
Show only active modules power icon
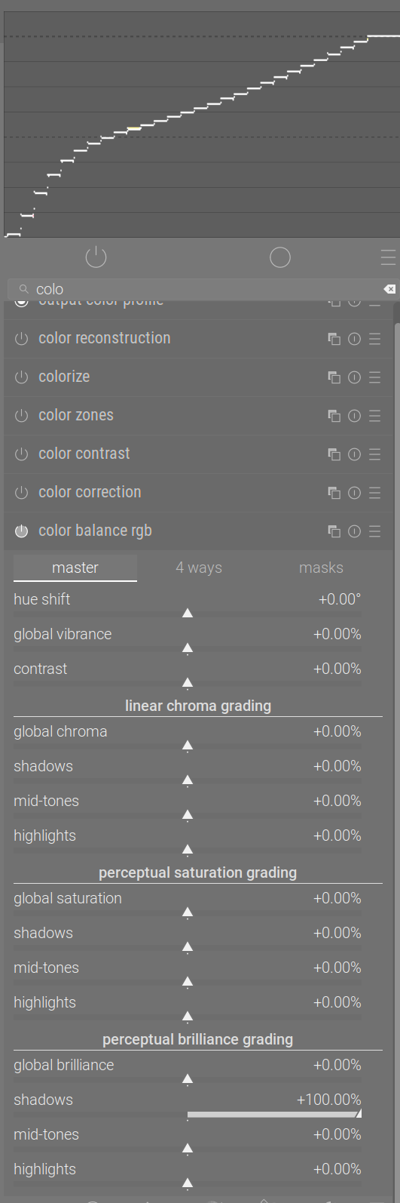coord(96,257)
